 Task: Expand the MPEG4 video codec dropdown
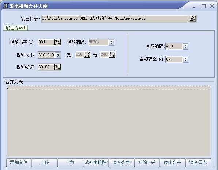(112, 42)
